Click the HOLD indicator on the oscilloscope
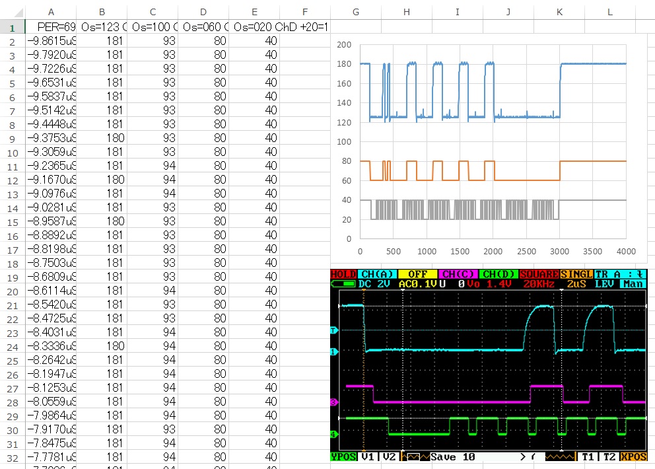 [343, 274]
